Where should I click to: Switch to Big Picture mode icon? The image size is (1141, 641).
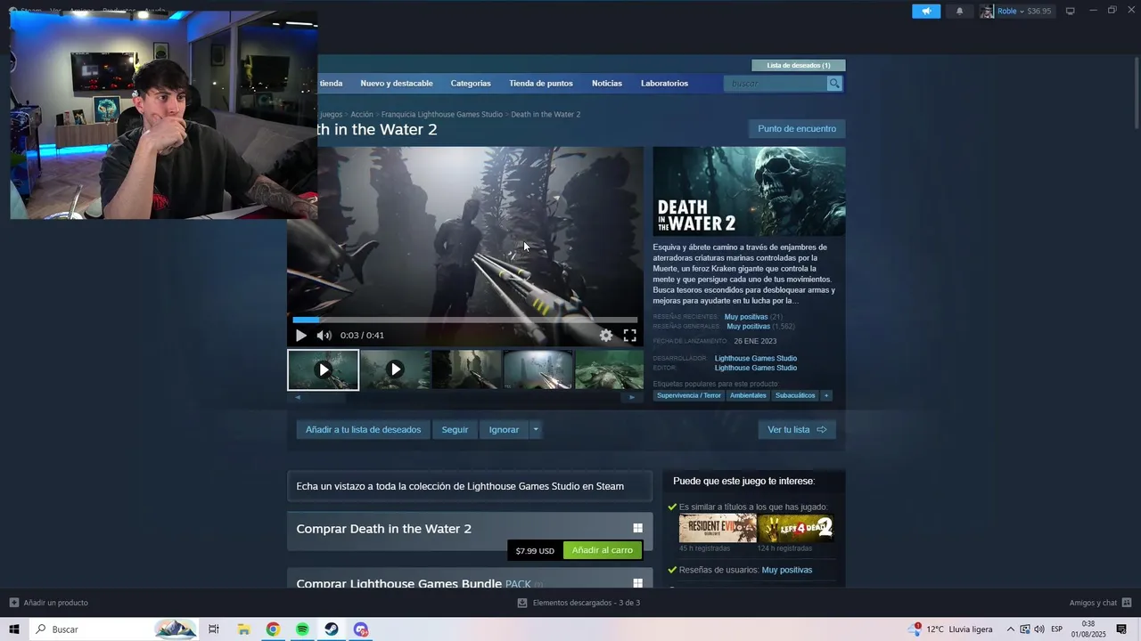click(1070, 11)
